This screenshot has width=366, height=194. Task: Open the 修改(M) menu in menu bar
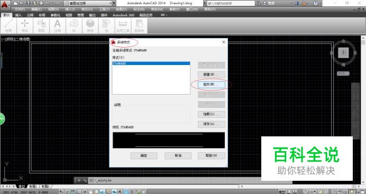157,10
